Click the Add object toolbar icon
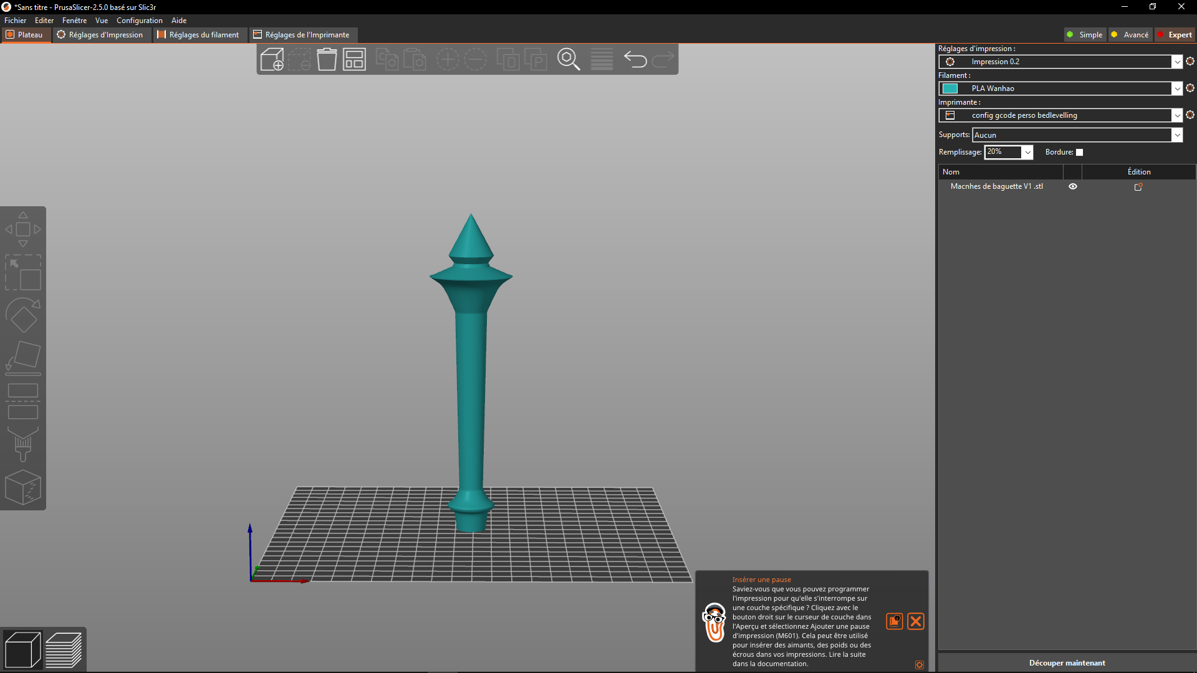 tap(272, 60)
